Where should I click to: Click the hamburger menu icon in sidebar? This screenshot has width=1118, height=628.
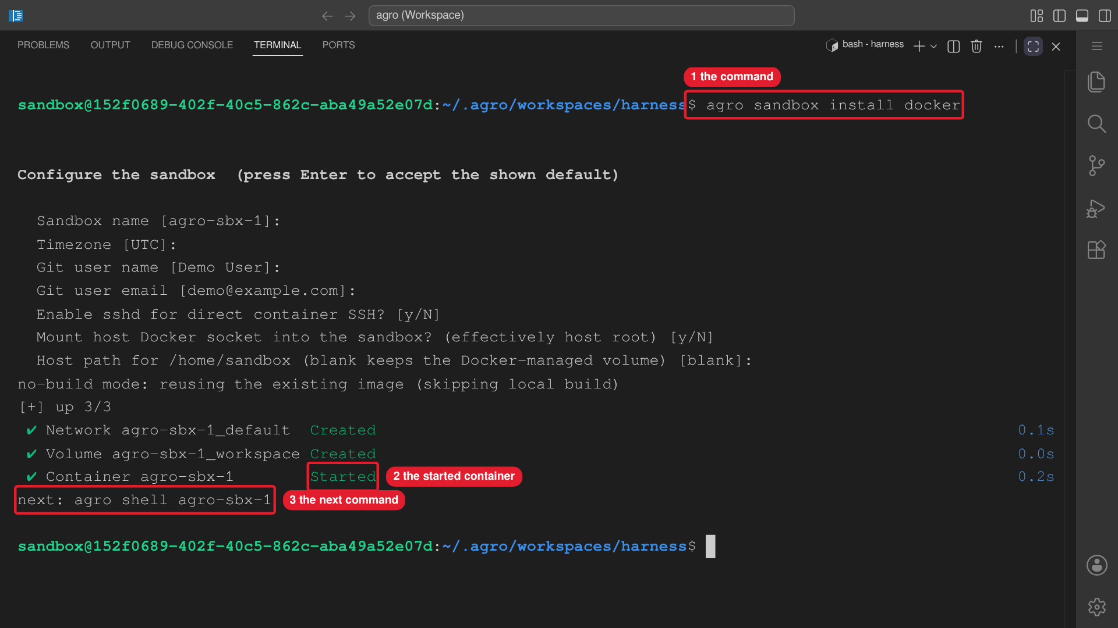pos(1097,46)
